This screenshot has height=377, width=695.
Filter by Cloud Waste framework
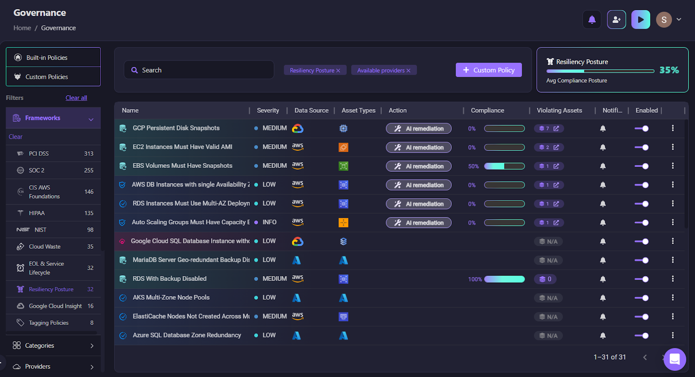click(x=53, y=247)
